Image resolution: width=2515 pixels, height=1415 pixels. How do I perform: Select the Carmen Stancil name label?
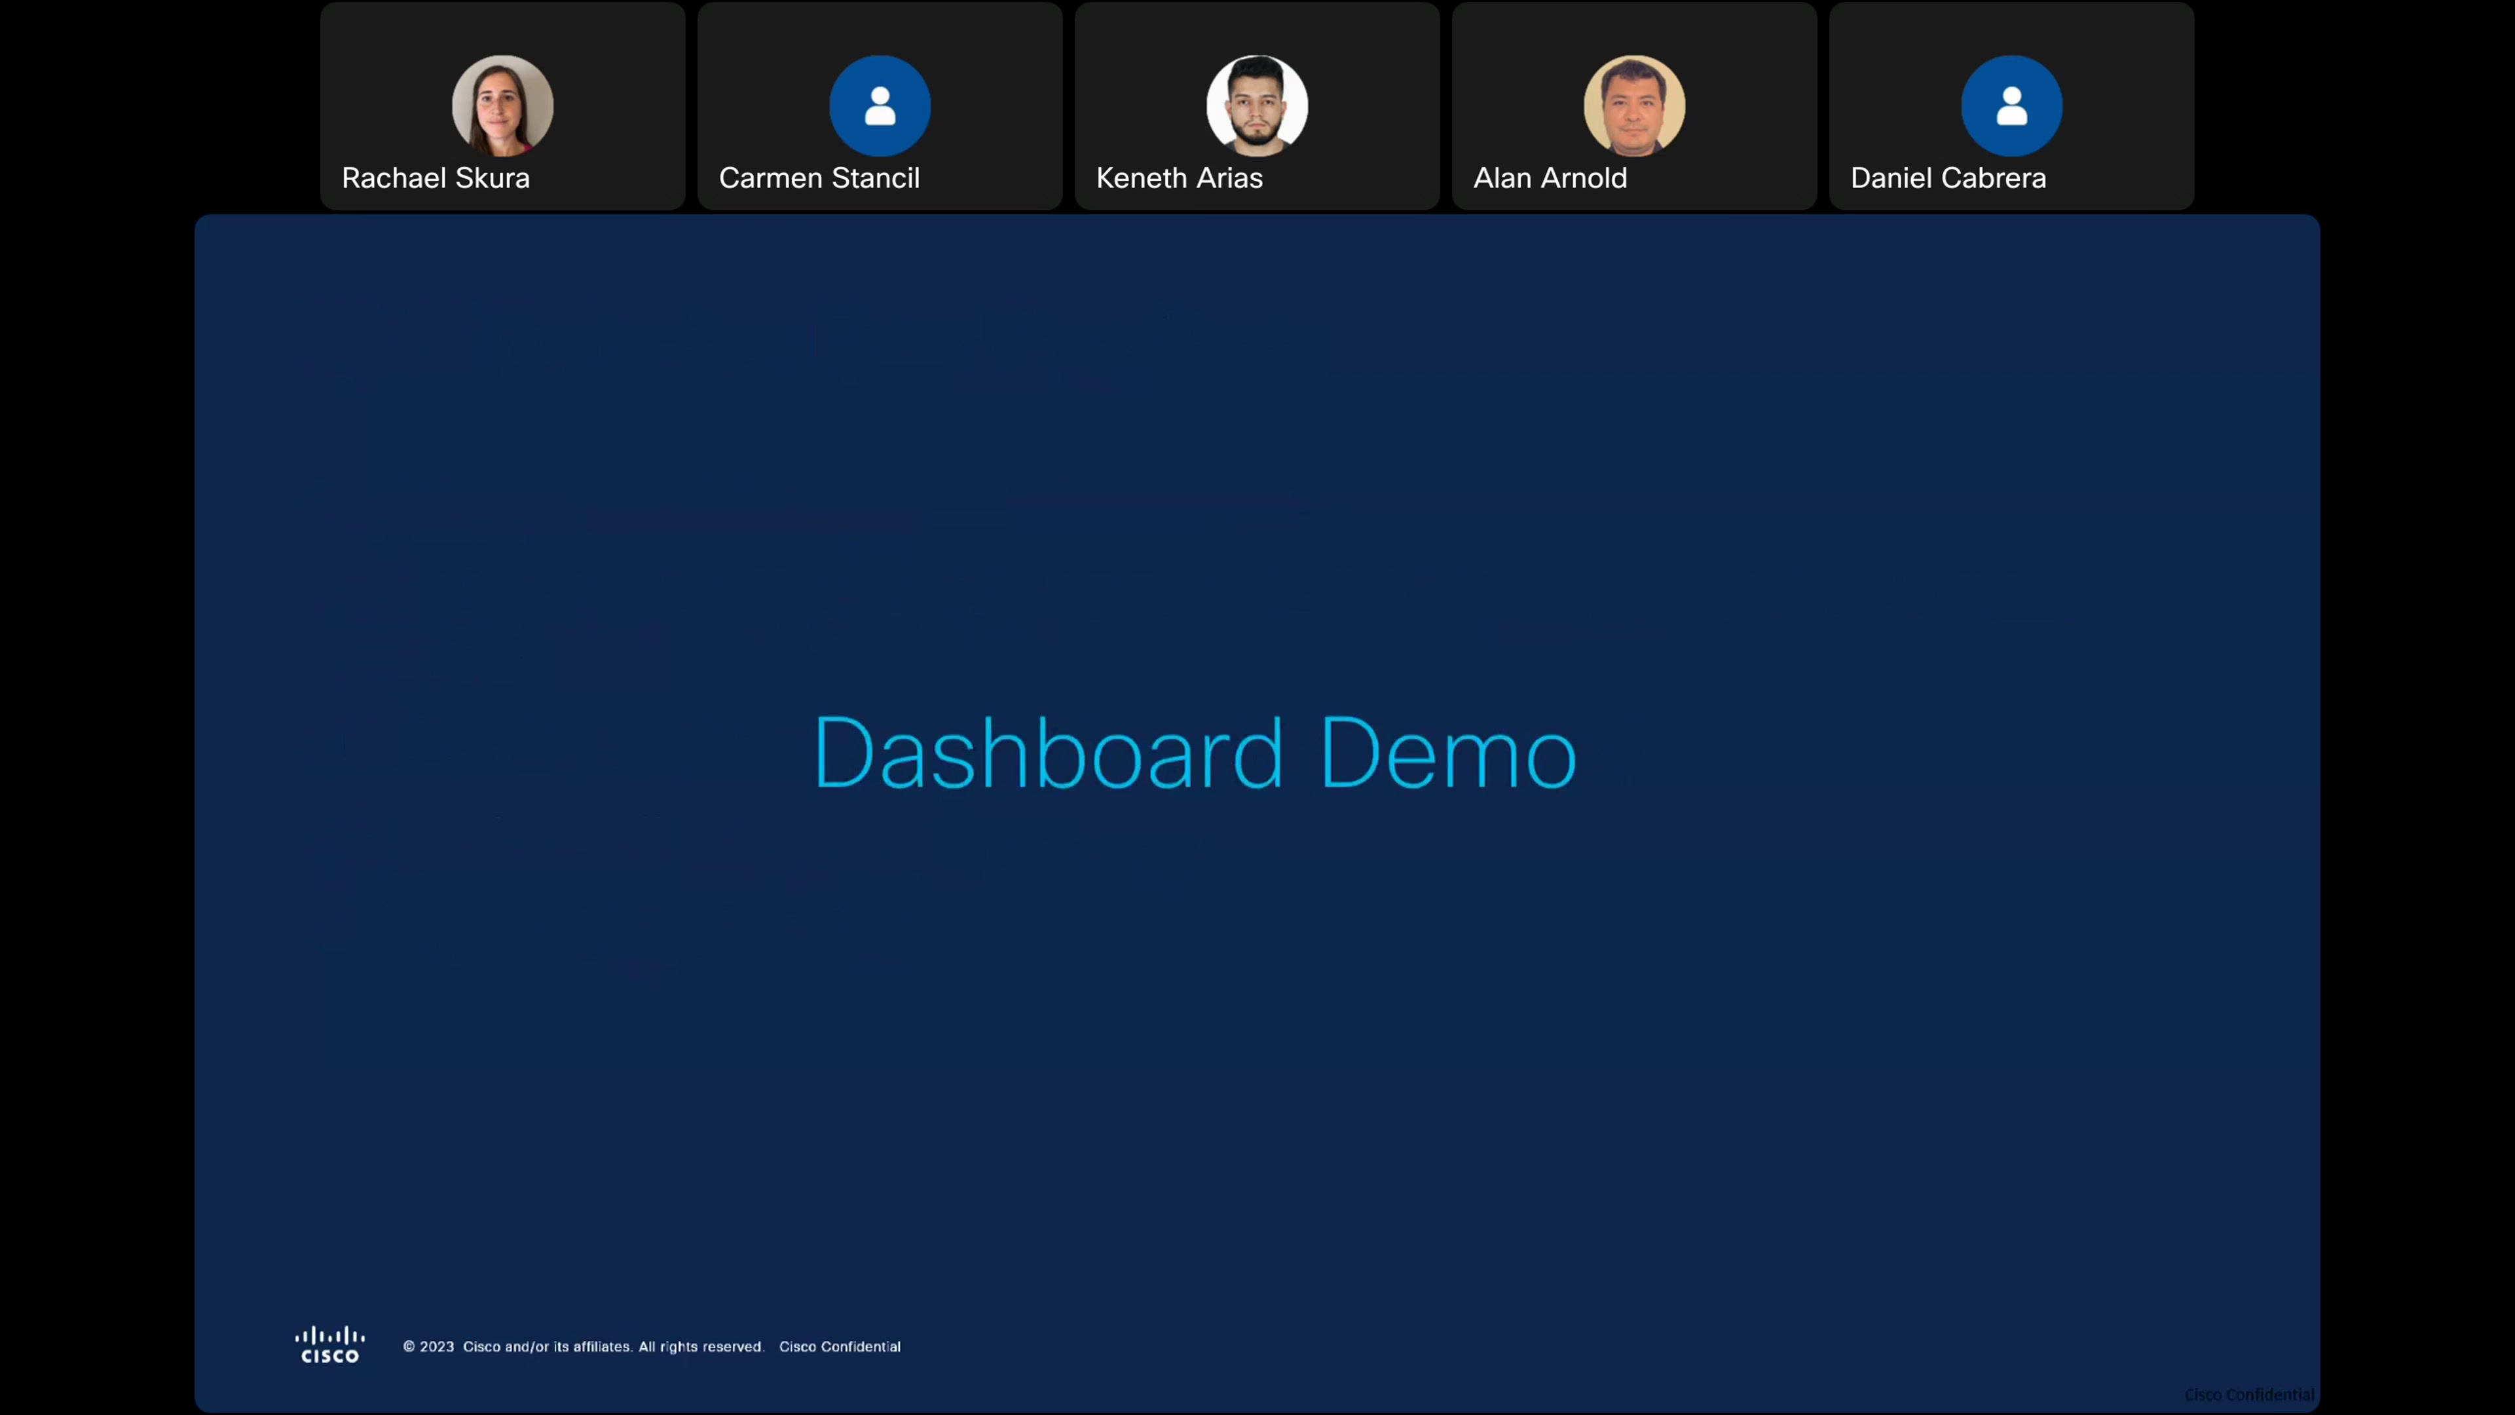click(x=819, y=178)
